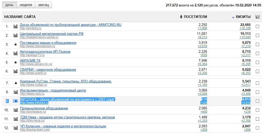Viewport: 264px width, 135px height.
Task: Open statistics chart icon for СВАРБИ
Action: 16,71
